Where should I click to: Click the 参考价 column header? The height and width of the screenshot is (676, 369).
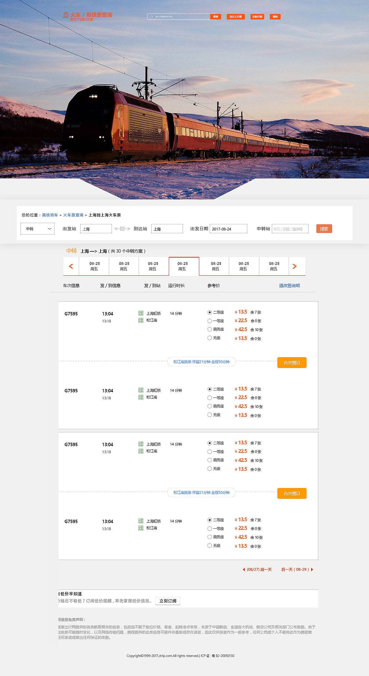pos(214,286)
